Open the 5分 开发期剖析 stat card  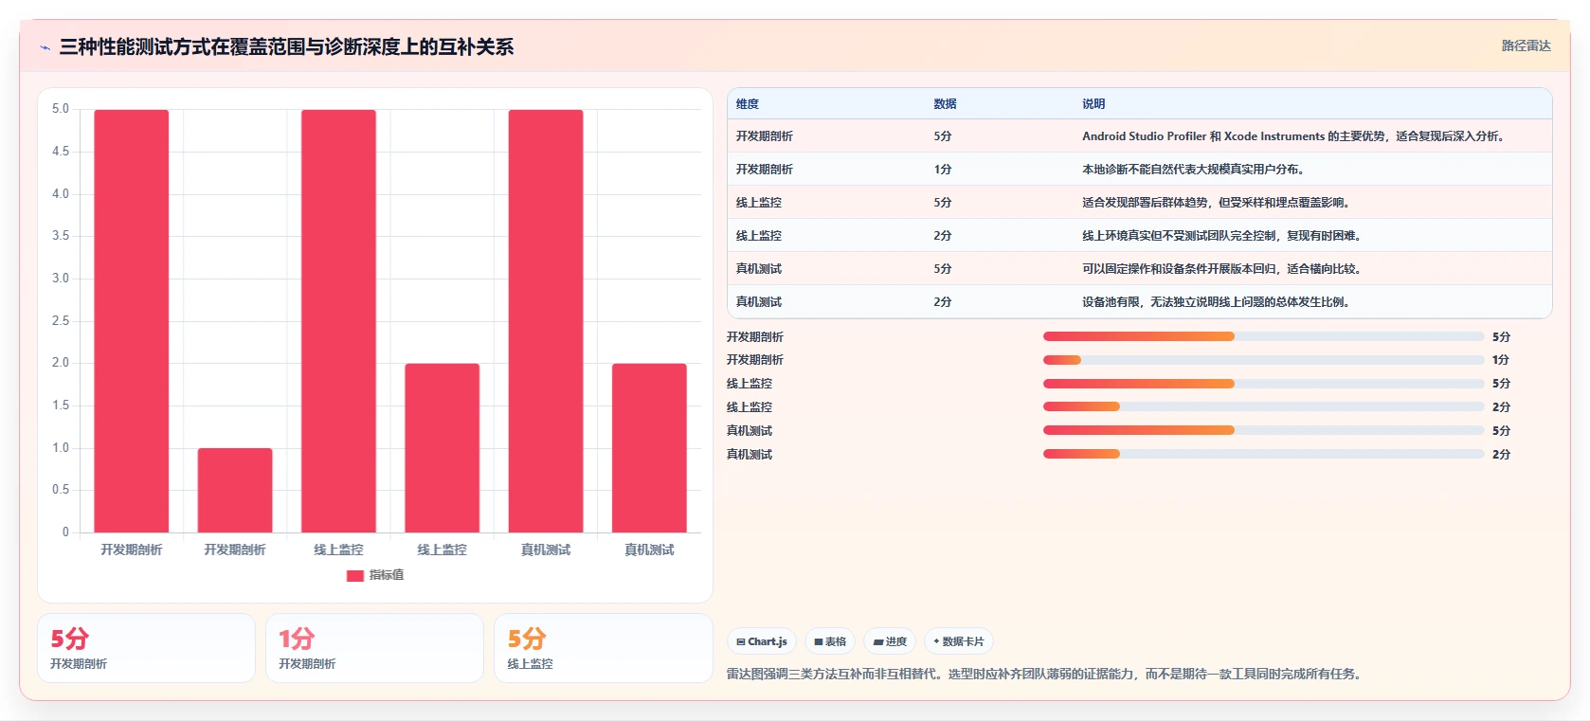(146, 648)
